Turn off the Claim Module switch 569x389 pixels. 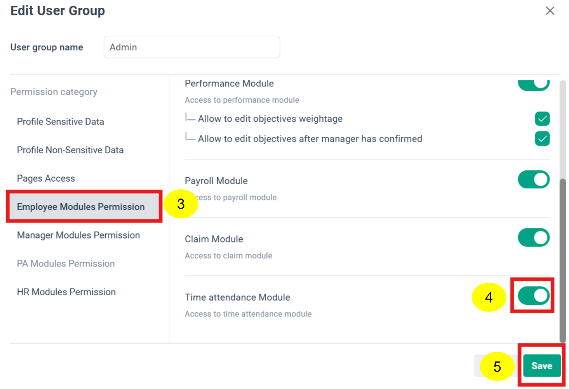coord(533,237)
